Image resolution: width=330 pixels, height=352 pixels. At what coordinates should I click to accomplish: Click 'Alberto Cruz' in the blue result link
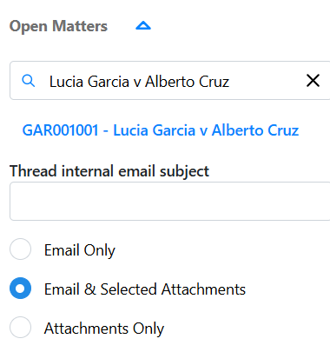pos(255,130)
